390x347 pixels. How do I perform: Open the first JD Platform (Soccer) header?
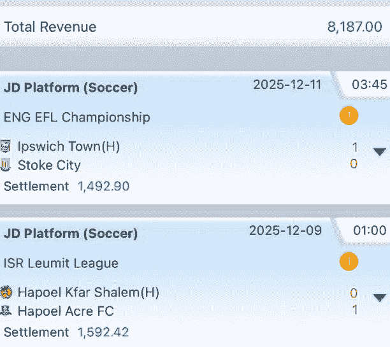click(71, 88)
